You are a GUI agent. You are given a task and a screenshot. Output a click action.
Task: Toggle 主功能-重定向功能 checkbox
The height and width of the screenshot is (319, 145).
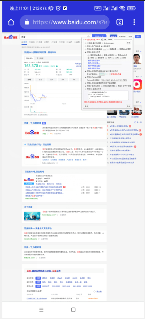pyautogui.click(x=85, y=43)
